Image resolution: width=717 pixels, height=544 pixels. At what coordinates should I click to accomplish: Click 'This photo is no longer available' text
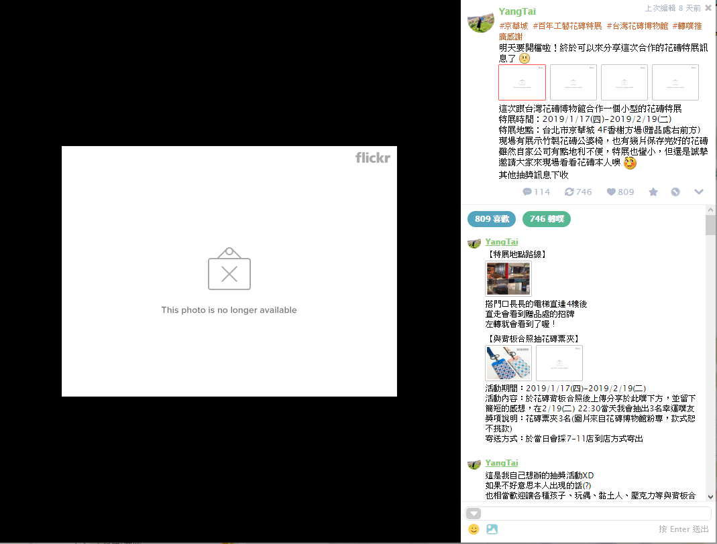coord(229,310)
